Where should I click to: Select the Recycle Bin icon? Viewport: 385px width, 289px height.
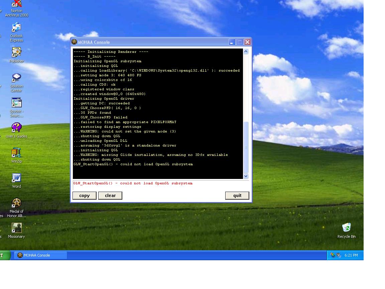347,230
